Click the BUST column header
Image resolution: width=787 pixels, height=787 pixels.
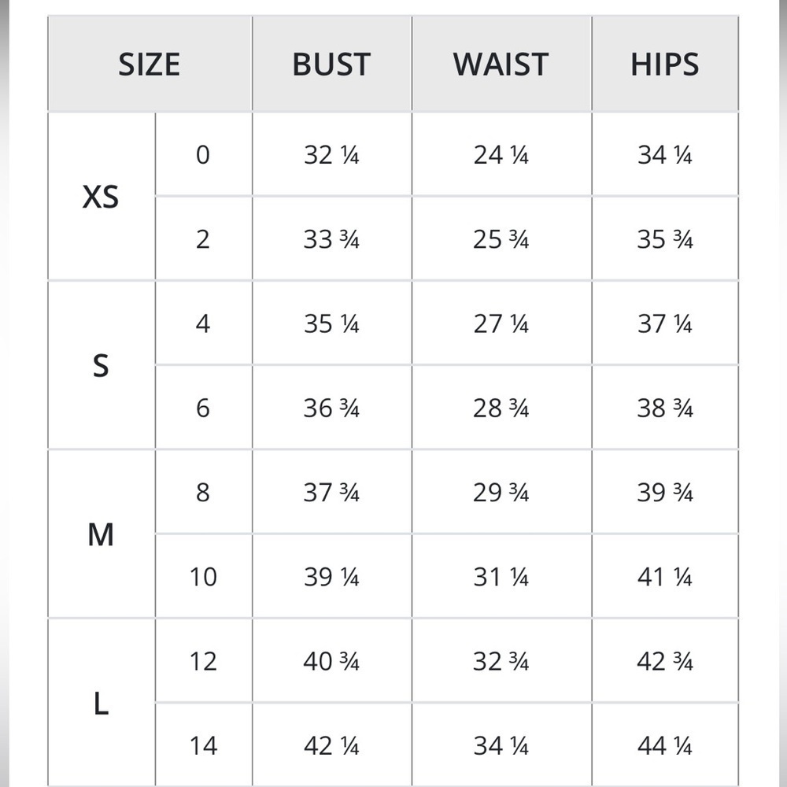click(x=331, y=65)
